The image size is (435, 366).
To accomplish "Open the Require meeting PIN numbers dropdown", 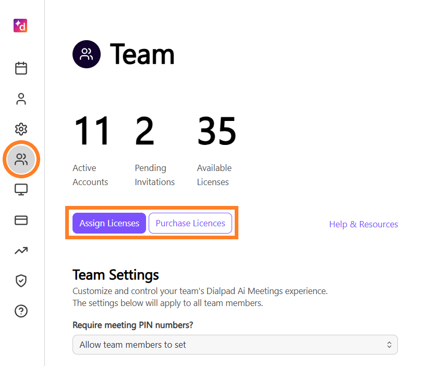I will tap(235, 345).
